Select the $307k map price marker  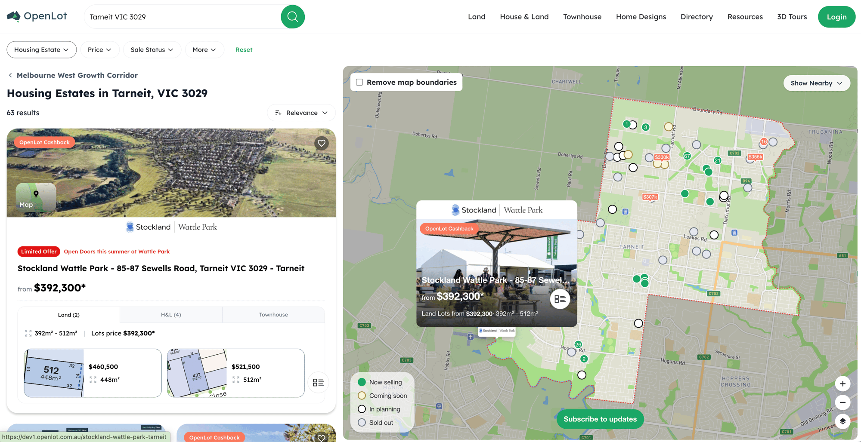pyautogui.click(x=650, y=197)
